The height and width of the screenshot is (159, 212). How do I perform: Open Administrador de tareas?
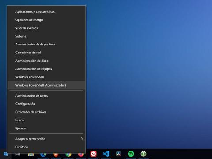[46, 96]
